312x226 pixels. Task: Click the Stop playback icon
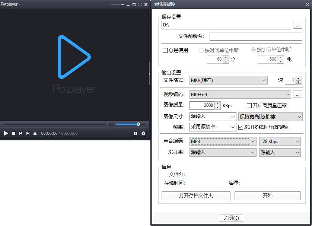(13, 133)
